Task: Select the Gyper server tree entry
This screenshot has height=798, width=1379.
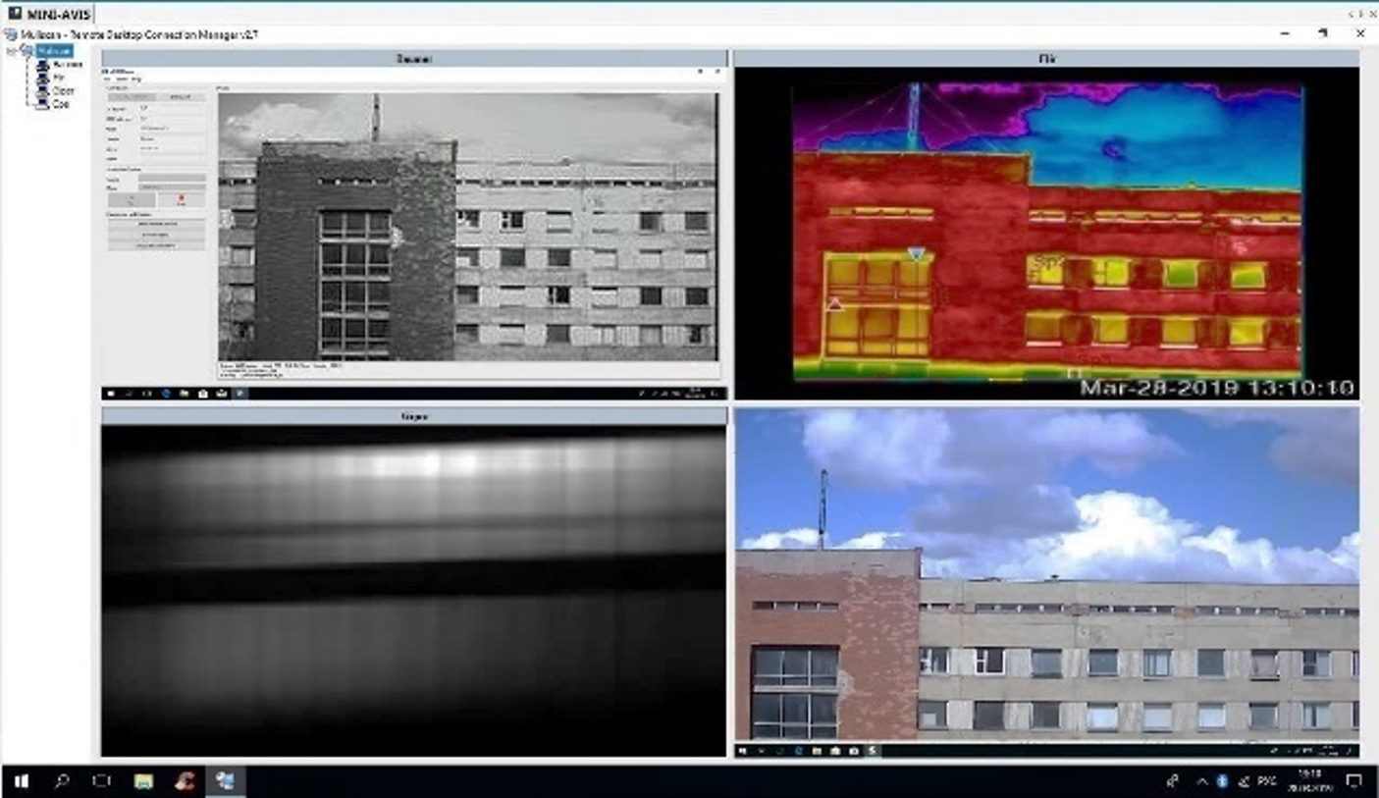Action: 62,90
